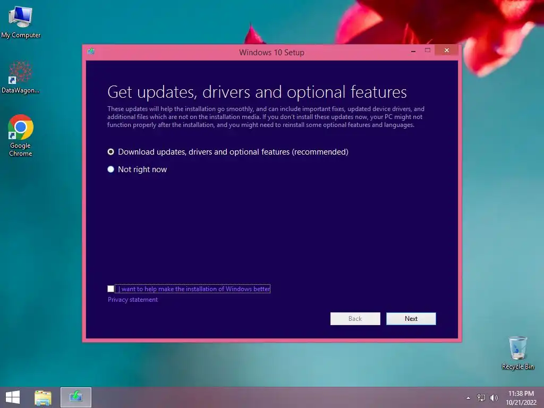Click the Windows Setup taskbar icon
544x408 pixels.
(x=76, y=397)
